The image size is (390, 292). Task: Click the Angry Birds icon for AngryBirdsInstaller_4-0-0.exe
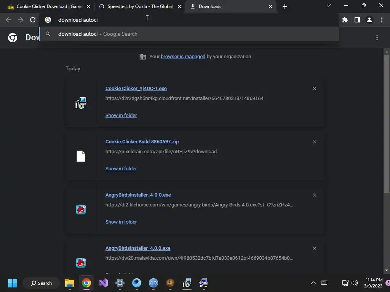(x=81, y=209)
